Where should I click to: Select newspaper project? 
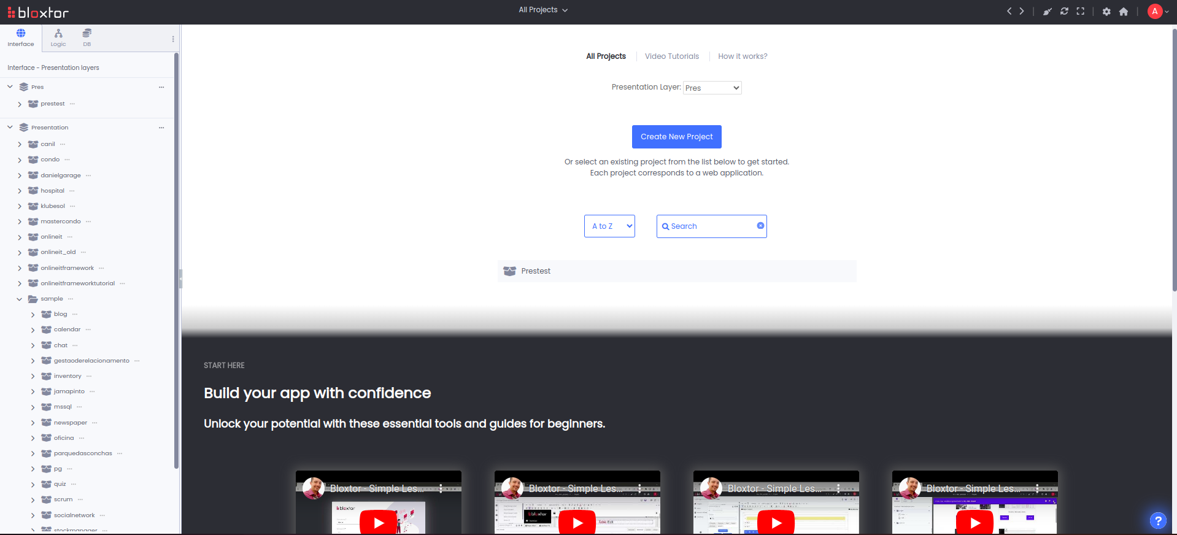[71, 423]
